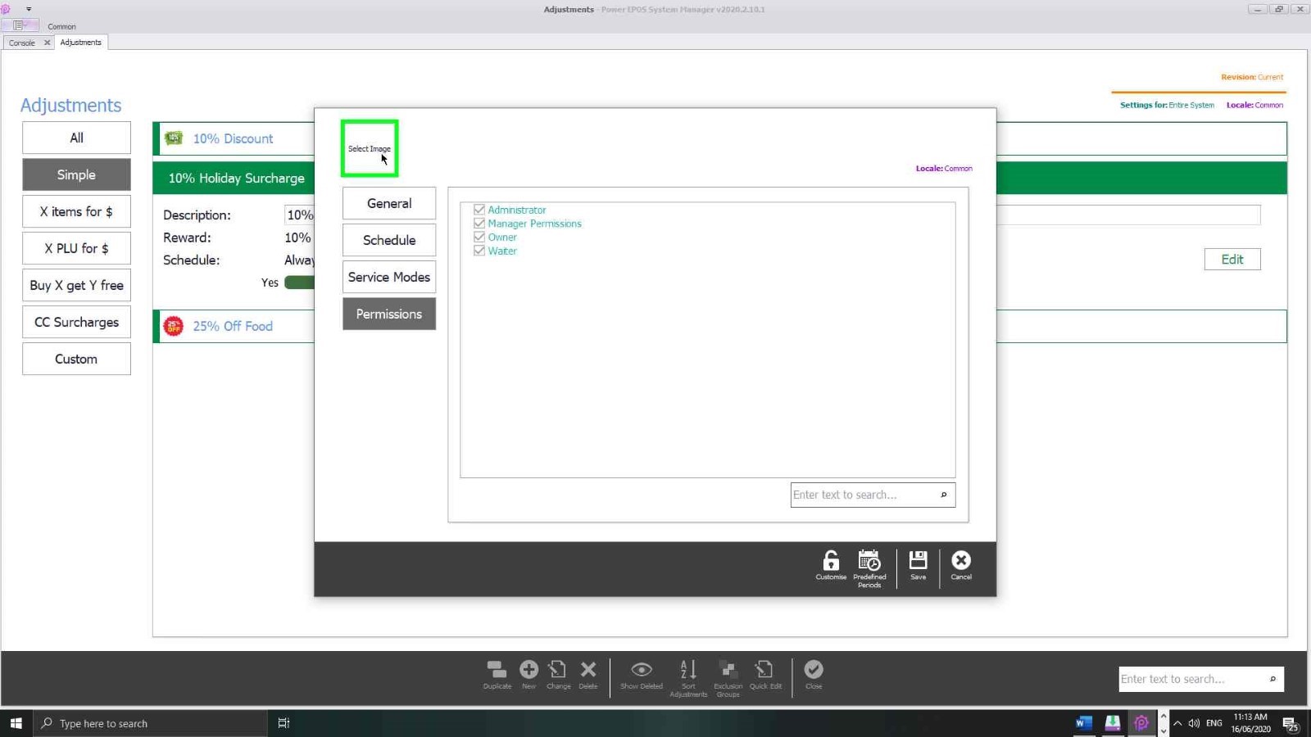
Task: Open Microsoft Word from the taskbar
Action: coord(1083,723)
